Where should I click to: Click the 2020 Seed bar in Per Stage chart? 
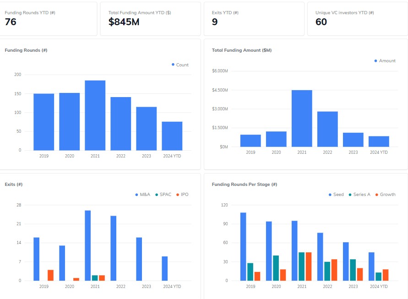pos(269,251)
